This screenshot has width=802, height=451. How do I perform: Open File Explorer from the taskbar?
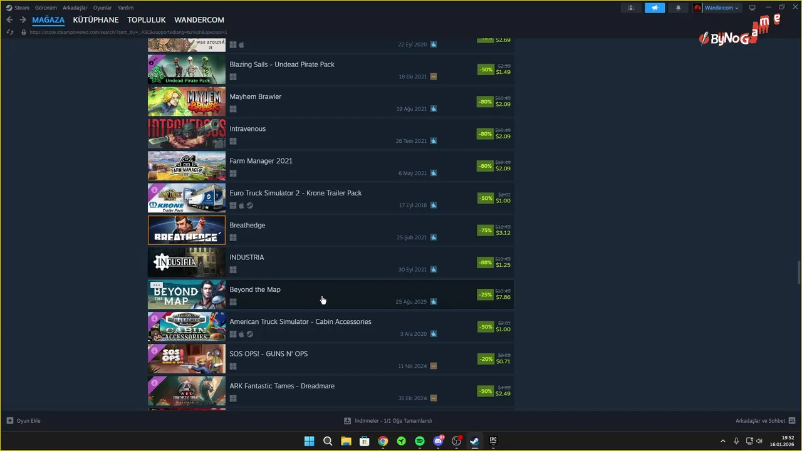pos(346,441)
